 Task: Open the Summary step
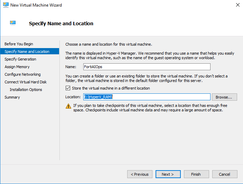12,97
